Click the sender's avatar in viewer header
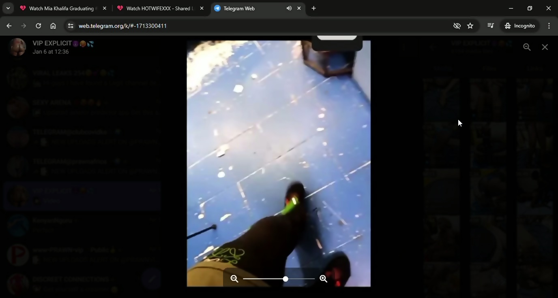Screen dimensions: 558x298 (17, 47)
